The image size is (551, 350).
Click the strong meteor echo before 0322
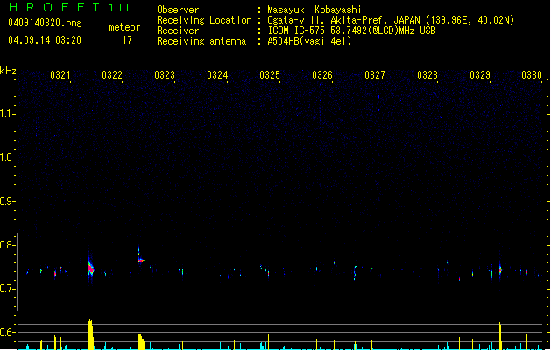(x=90, y=269)
